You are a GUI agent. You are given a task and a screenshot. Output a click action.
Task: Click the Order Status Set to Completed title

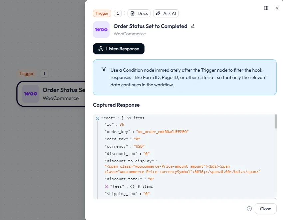[150, 26]
